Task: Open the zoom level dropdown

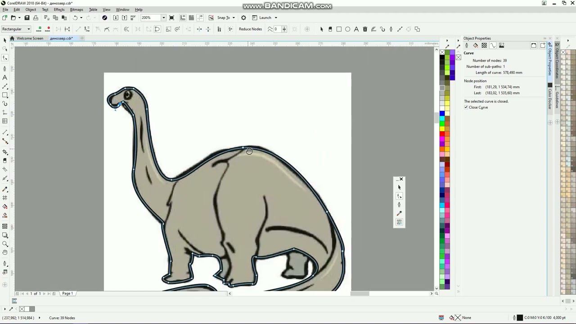Action: [x=163, y=18]
